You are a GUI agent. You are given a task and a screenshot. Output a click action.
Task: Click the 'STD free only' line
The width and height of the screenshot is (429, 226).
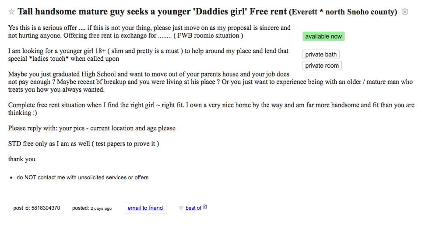coord(83,143)
